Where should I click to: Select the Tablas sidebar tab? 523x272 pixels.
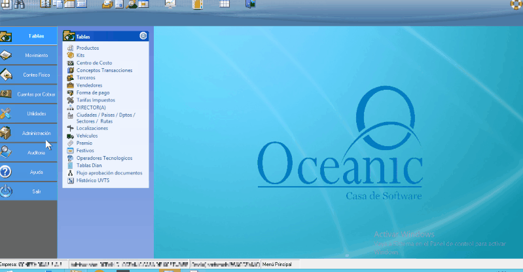tap(37, 36)
